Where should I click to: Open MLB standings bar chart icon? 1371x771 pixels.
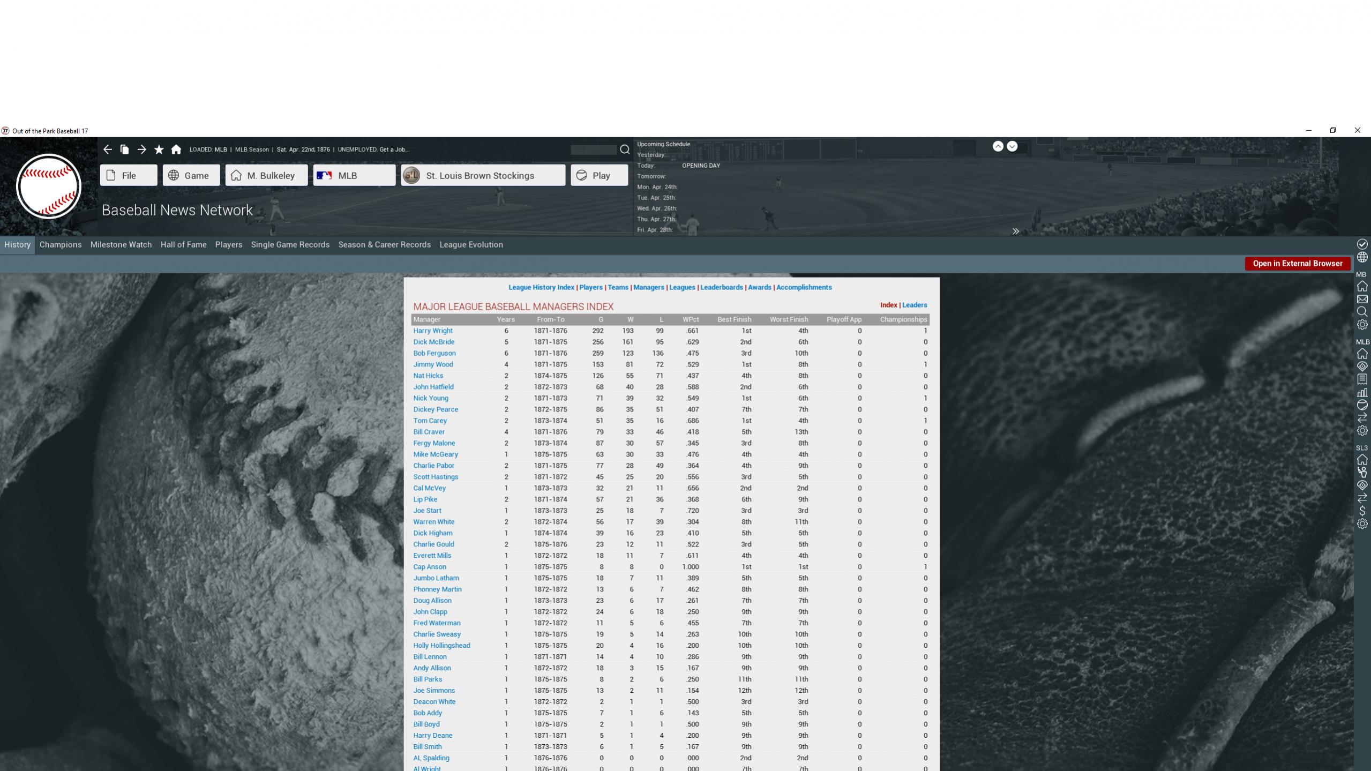pyautogui.click(x=1362, y=392)
